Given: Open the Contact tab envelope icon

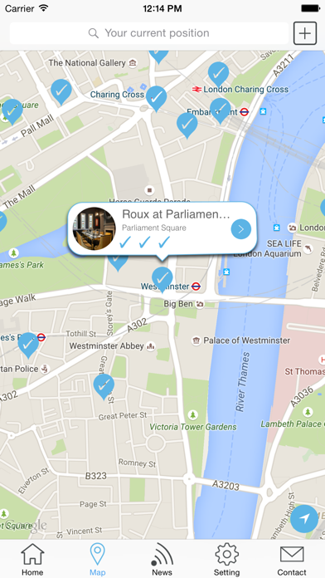Looking at the screenshot, I should 292,559.
